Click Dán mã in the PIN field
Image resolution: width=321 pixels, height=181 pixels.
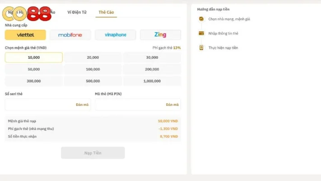coord(172,105)
